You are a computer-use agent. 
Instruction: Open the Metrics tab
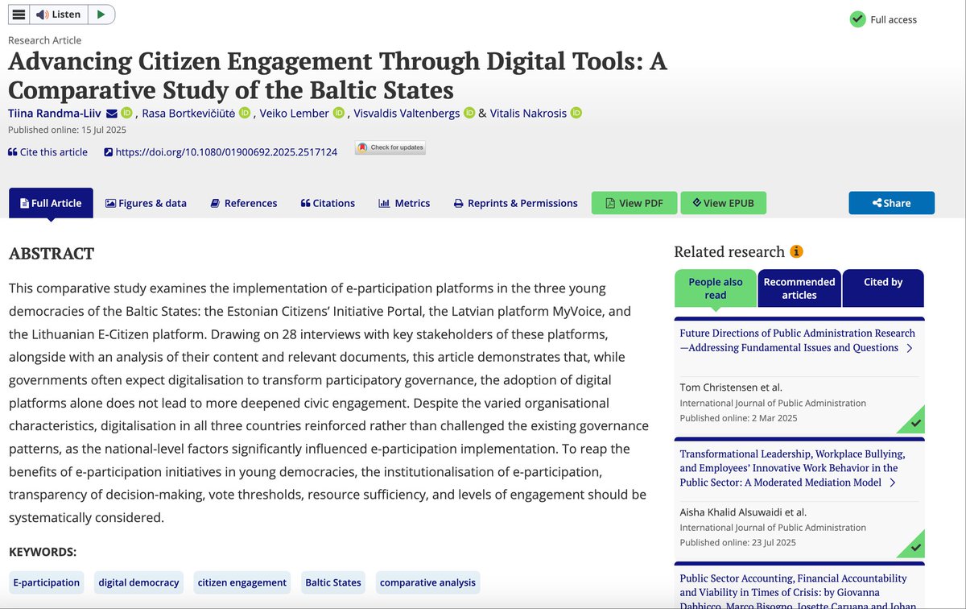point(404,203)
